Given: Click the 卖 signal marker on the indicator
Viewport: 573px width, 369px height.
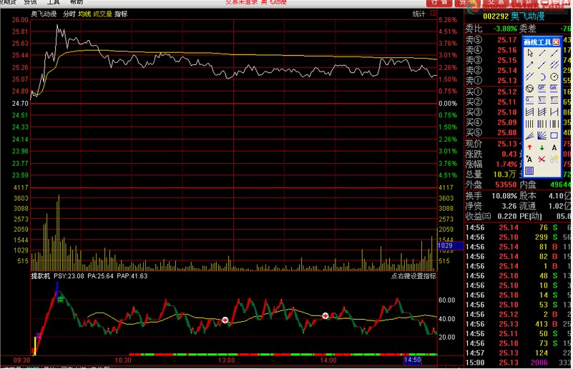Looking at the screenshot, I should point(60,300).
